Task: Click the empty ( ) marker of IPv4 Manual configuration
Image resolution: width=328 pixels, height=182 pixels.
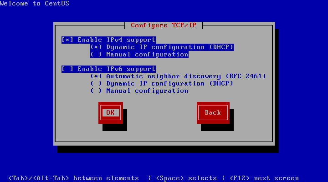Action: (x=96, y=55)
